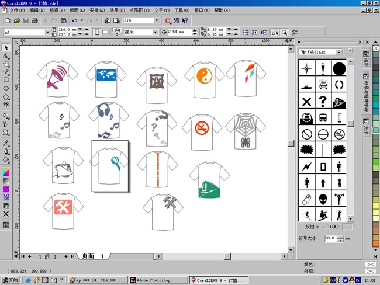The width and height of the screenshot is (380, 285).
Task: Pick the X cross symbol
Action: [x=306, y=101]
